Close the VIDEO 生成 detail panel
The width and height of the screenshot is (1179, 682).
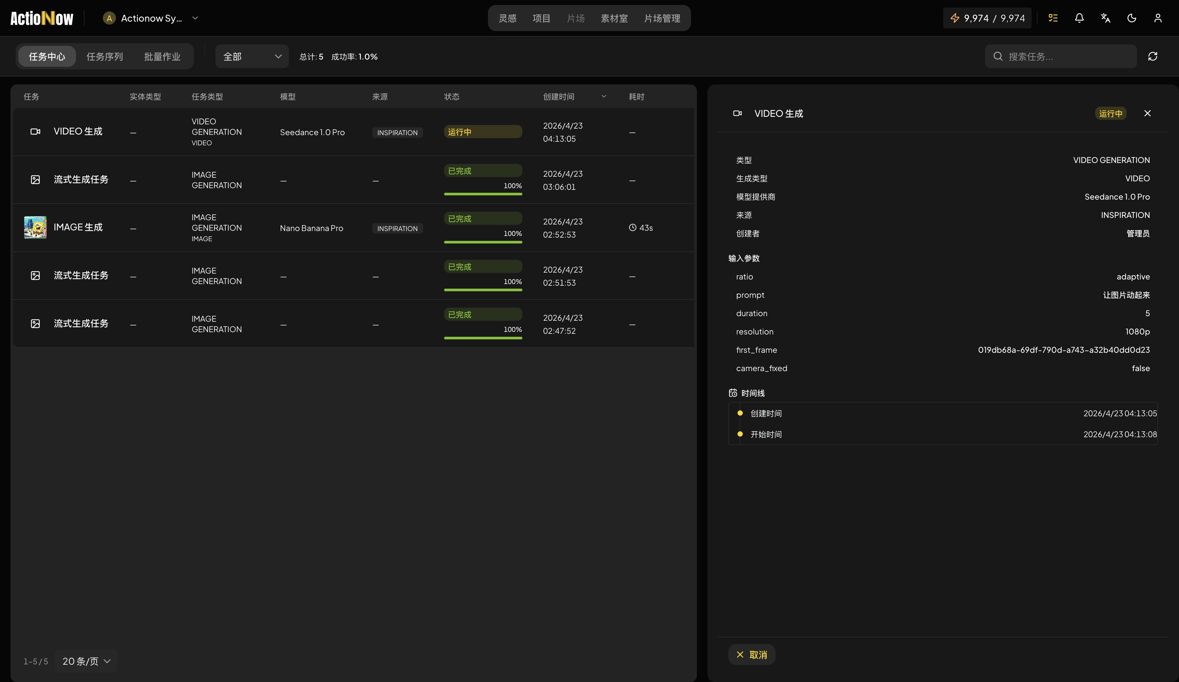(x=1147, y=113)
